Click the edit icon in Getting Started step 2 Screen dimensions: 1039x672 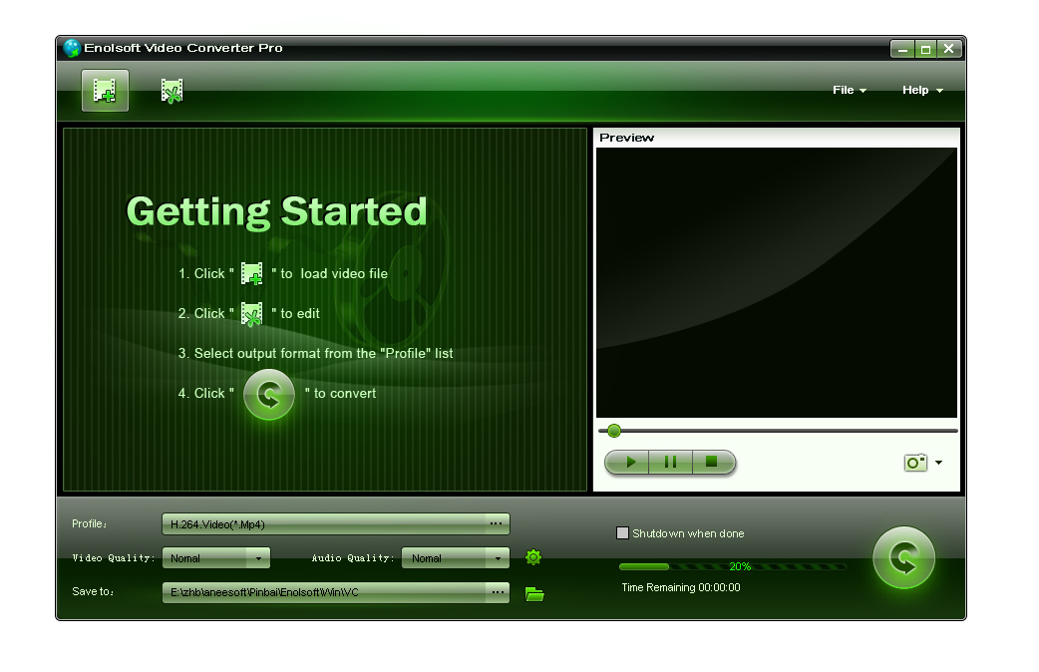point(252,314)
